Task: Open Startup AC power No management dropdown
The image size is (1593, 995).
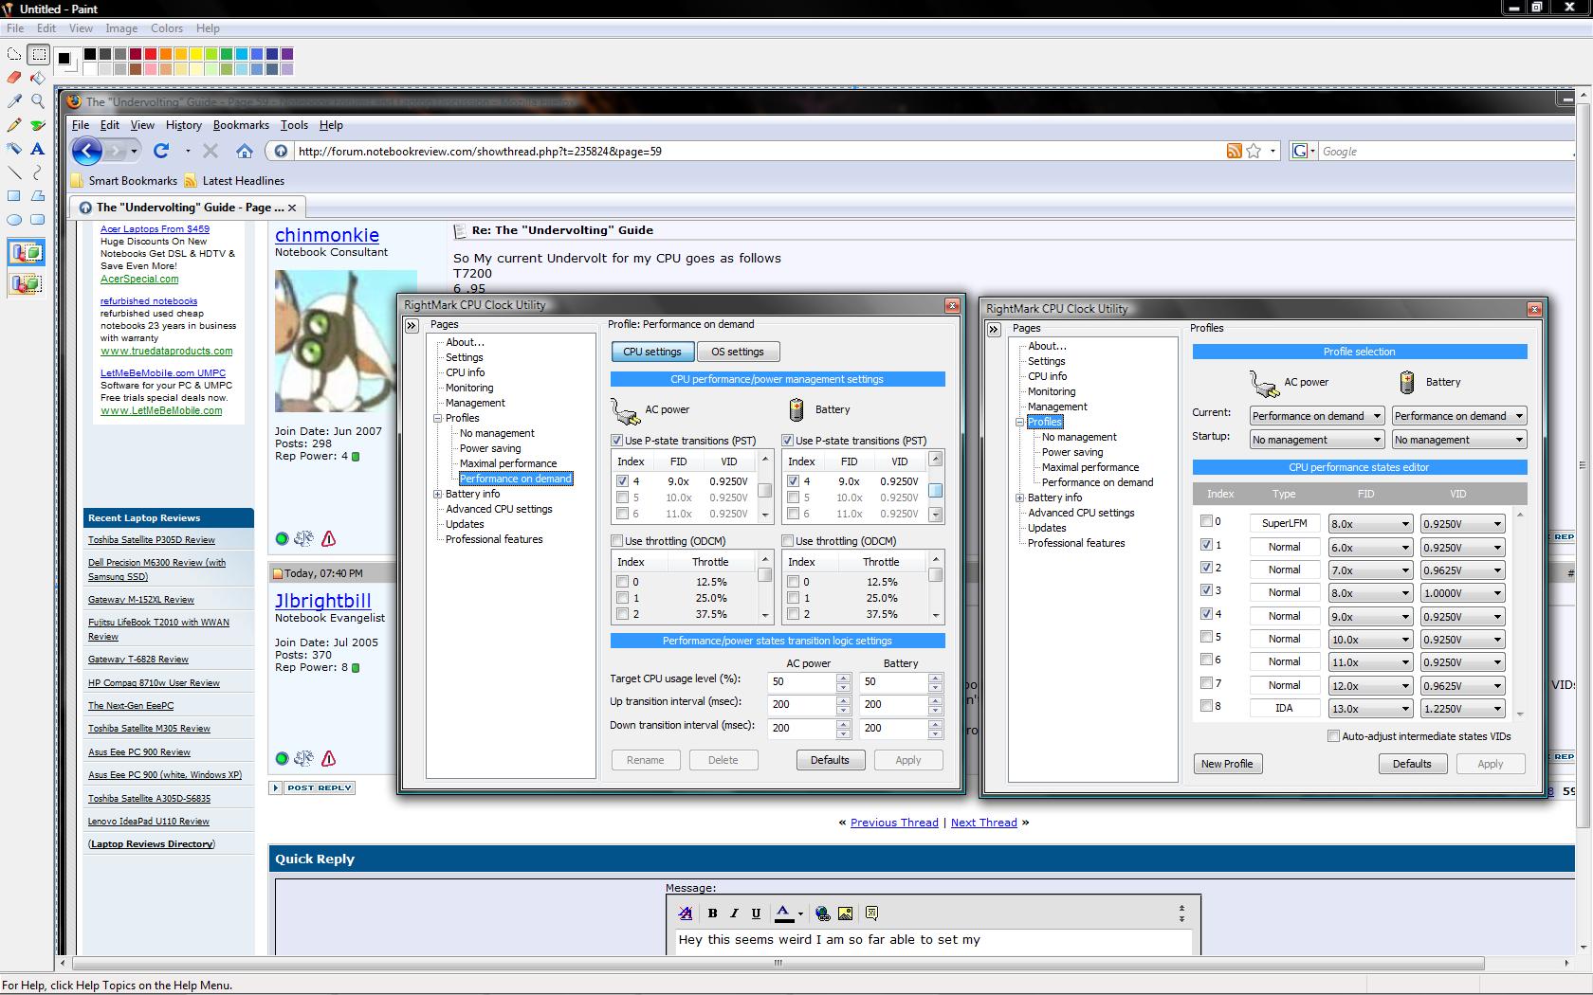Action: click(x=1316, y=440)
